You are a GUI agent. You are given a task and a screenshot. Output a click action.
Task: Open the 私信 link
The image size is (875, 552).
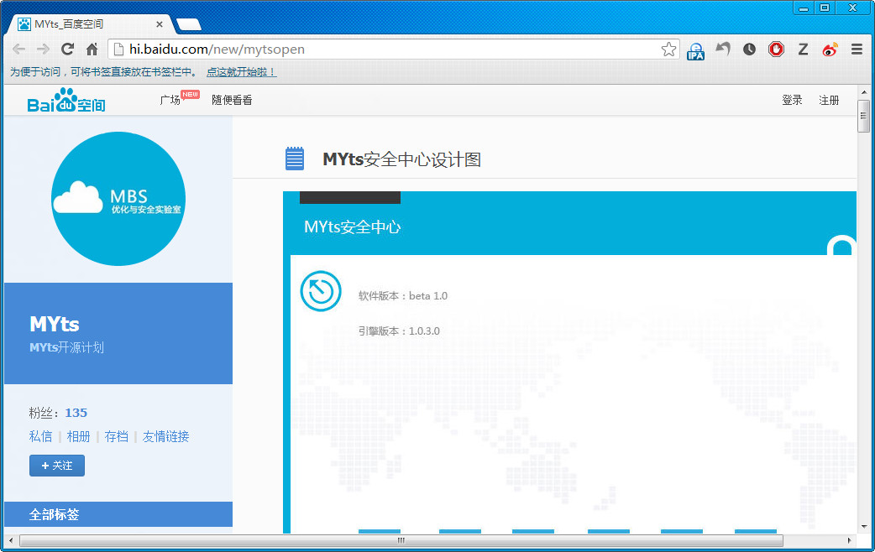point(40,436)
